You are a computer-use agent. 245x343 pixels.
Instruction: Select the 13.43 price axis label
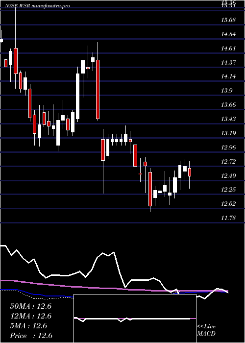click(228, 119)
